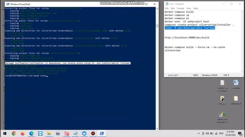Maximize the Notepad window

pyautogui.click(x=231, y=4)
